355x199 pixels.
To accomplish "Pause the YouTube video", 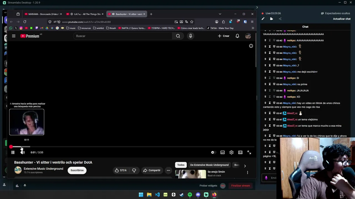I will click(x=13, y=152).
